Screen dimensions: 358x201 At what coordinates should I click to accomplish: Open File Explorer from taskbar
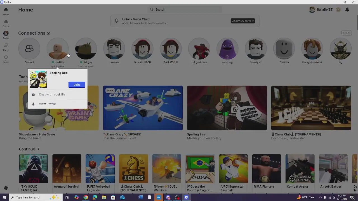[104, 197]
